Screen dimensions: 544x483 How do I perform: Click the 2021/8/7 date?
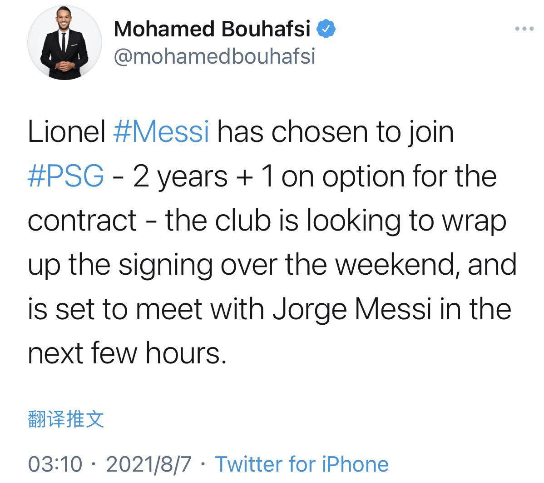click(x=149, y=464)
